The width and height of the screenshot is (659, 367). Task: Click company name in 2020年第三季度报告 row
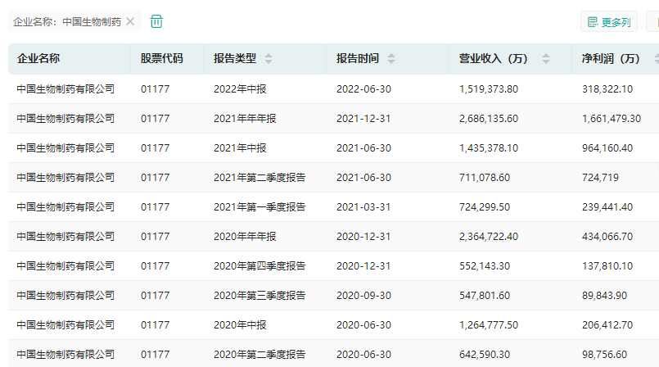[65, 295]
